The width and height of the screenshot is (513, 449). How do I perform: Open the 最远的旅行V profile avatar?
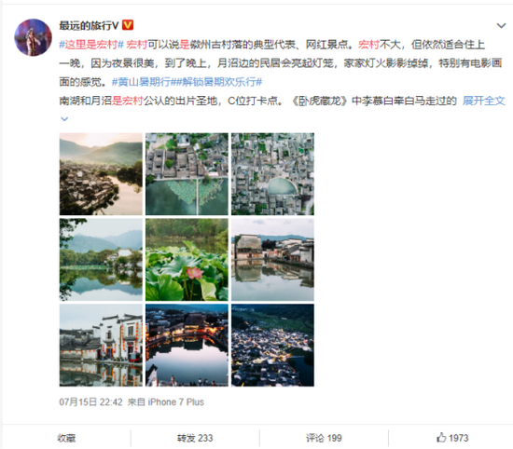[33, 37]
